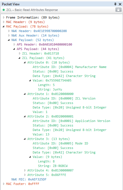This screenshot has height=190, width=123.
Task: Expand the Frame Information node
Action: (4, 17)
